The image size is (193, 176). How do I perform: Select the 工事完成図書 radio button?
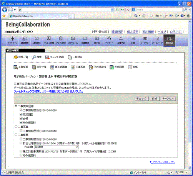coord(16,106)
